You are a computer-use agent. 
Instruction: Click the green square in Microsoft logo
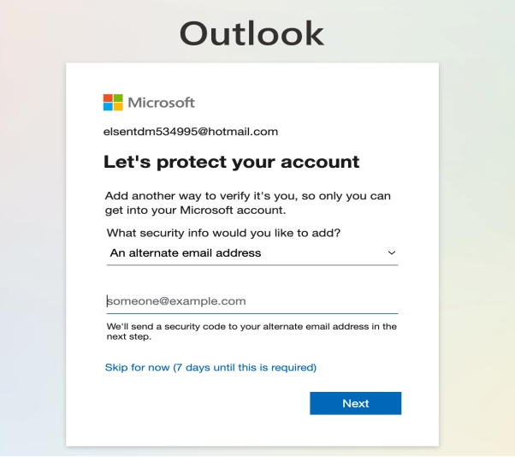pyautogui.click(x=118, y=98)
